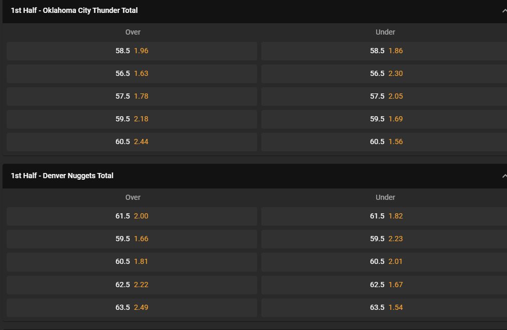507x330 pixels.
Task: Bet Thunder Under 58.5 at 1.86
Action: pyautogui.click(x=384, y=51)
